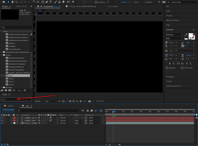Click the eyedropper in the Character panel

pyautogui.click(x=186, y=35)
